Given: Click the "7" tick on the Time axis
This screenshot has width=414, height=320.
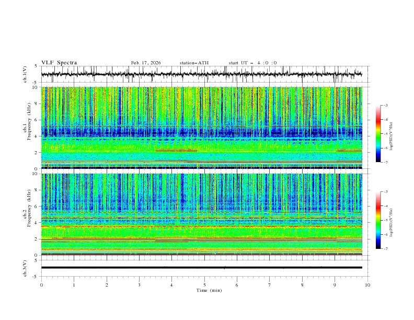Looking at the screenshot, I should point(270,285).
